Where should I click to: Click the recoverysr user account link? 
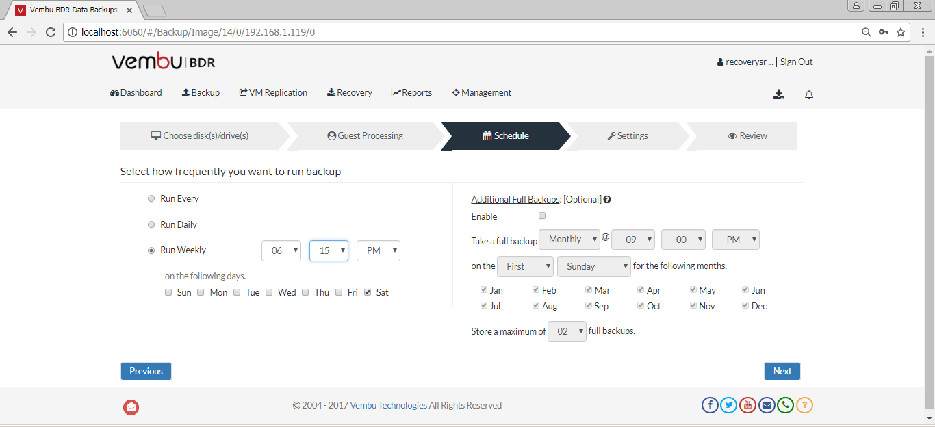pos(745,62)
